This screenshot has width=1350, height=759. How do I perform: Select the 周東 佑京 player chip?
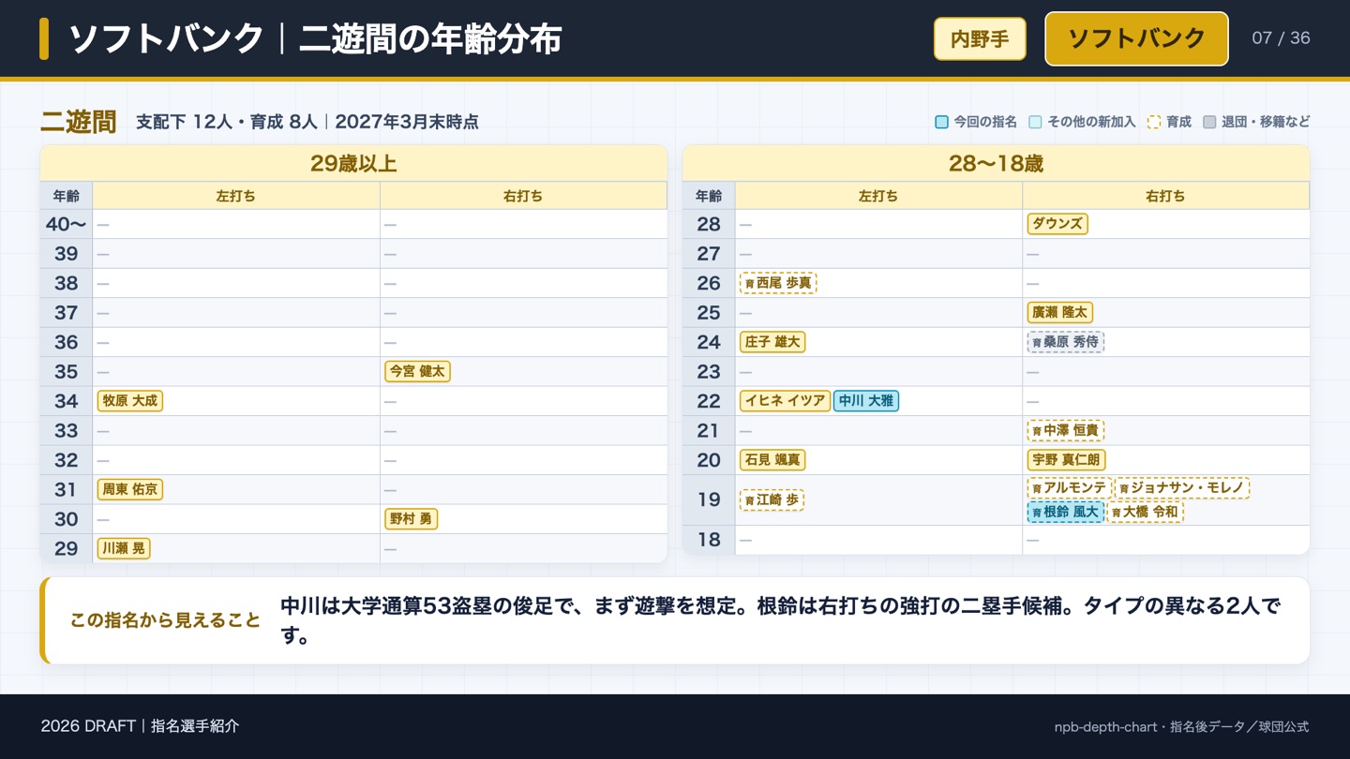point(129,489)
